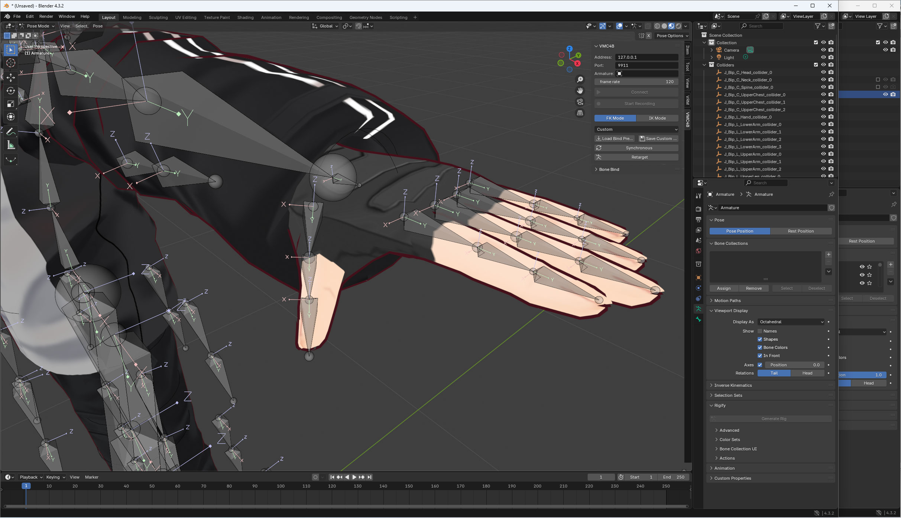Viewport: 901px width, 518px height.
Task: Expand the Bone Bind panel
Action: click(609, 169)
